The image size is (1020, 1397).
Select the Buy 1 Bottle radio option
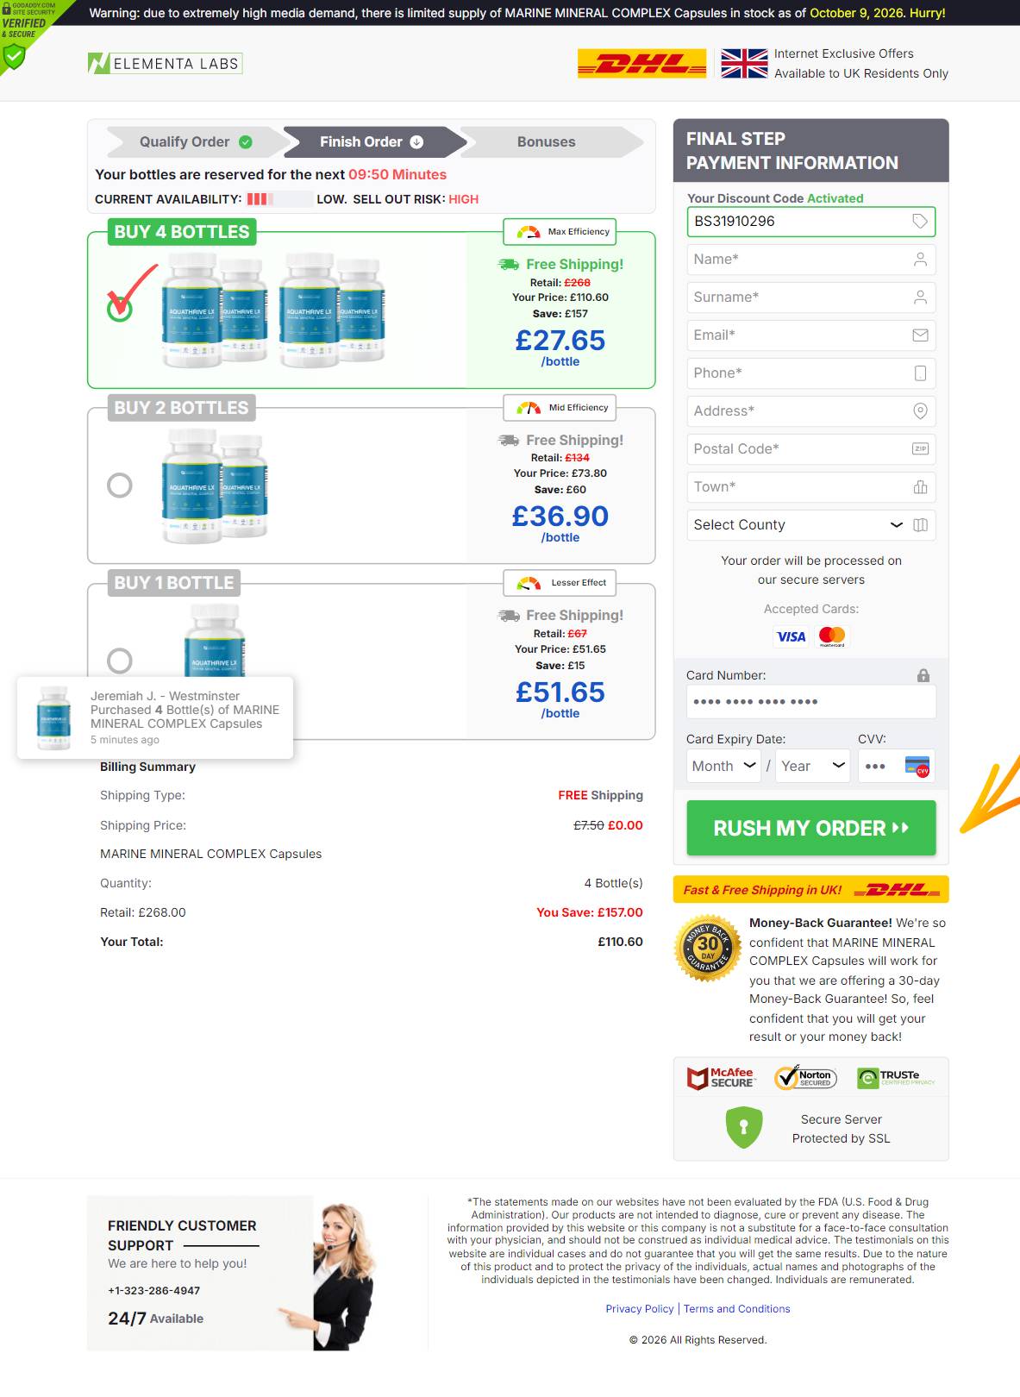pyautogui.click(x=120, y=661)
